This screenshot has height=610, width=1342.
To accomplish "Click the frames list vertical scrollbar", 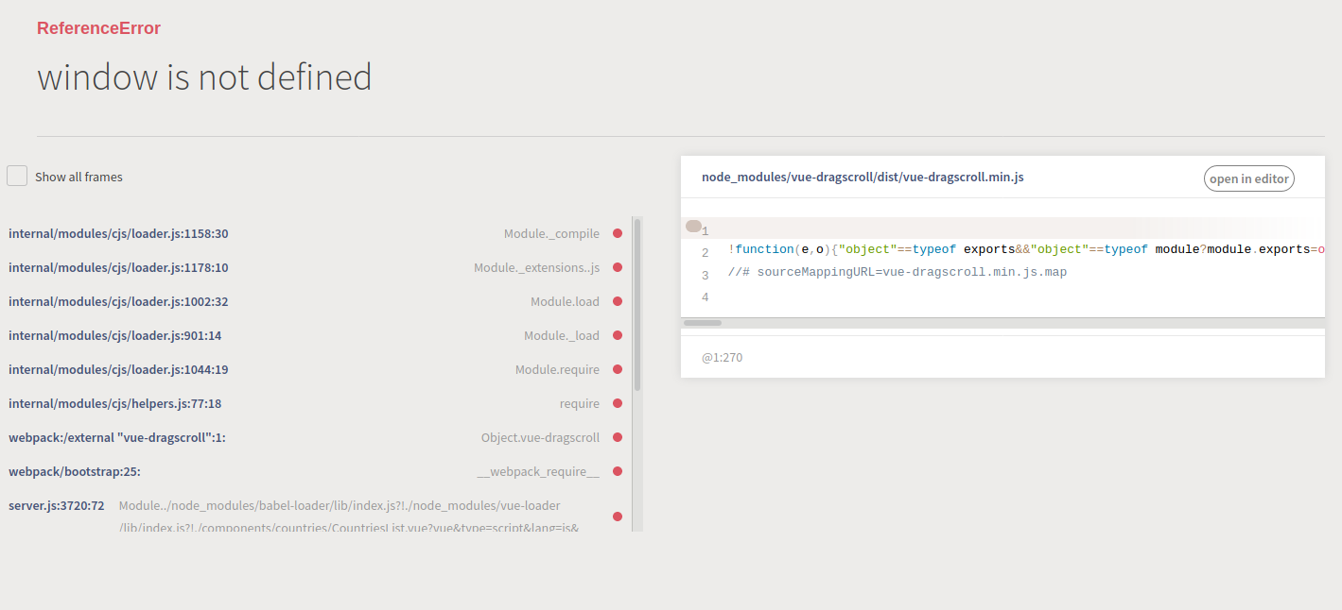I will coord(637,304).
